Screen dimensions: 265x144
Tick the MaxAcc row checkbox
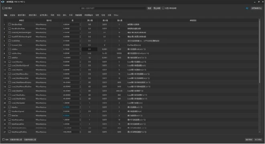(x=10, y=107)
